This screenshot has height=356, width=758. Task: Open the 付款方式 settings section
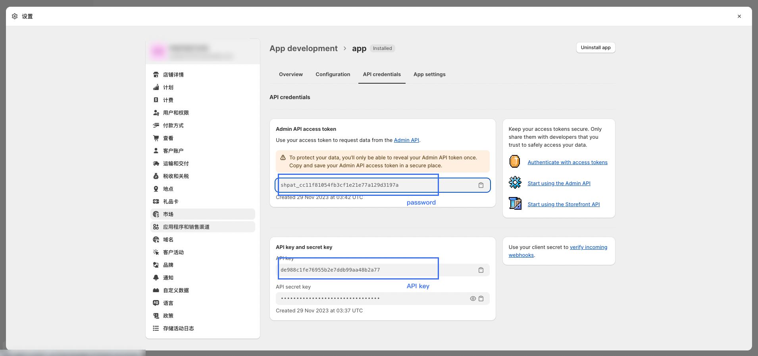173,125
